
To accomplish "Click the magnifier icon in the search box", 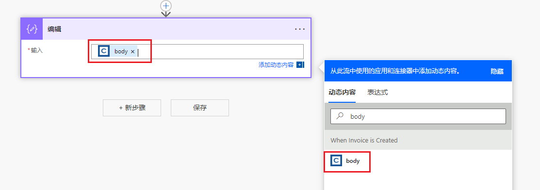I will [x=340, y=116].
